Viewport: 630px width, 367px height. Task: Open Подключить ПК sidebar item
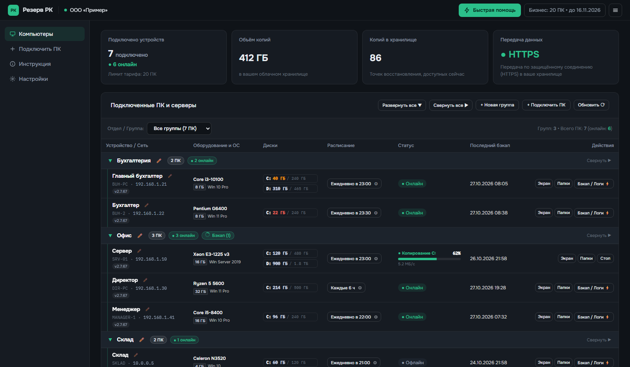[44, 49]
